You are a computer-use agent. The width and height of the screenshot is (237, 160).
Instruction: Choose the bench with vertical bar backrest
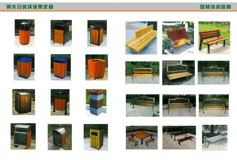point(214,106)
